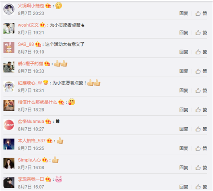Reply to the SAB_88 comment
Screen dimensions: 213x191
184,52
